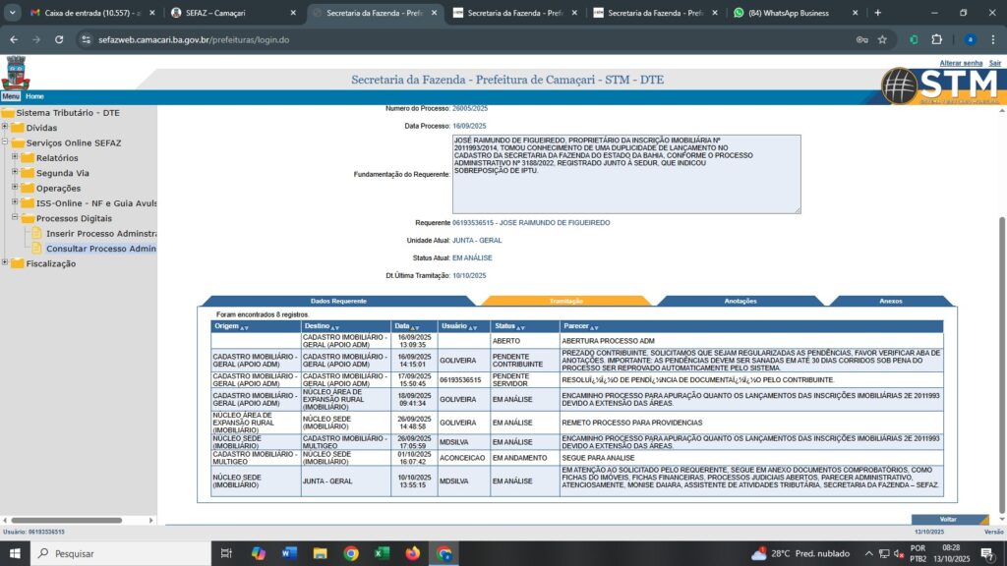This screenshot has height=566, width=1007.
Task: Click the Consultar Processo document icon
Action: [38, 249]
